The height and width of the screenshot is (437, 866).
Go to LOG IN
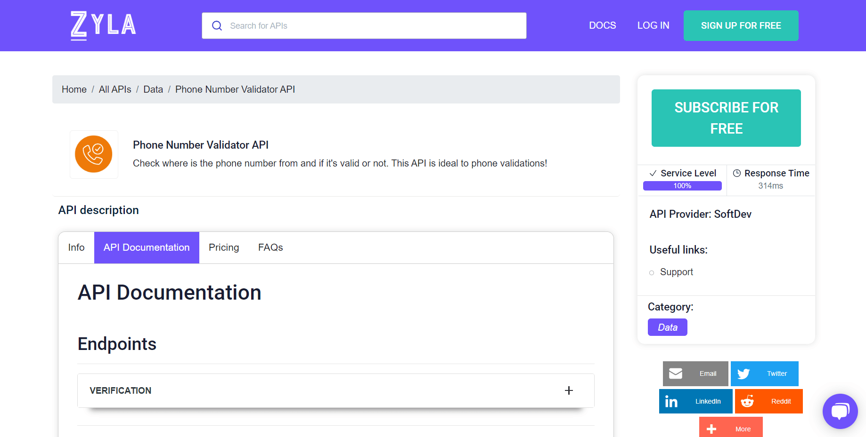pyautogui.click(x=653, y=25)
